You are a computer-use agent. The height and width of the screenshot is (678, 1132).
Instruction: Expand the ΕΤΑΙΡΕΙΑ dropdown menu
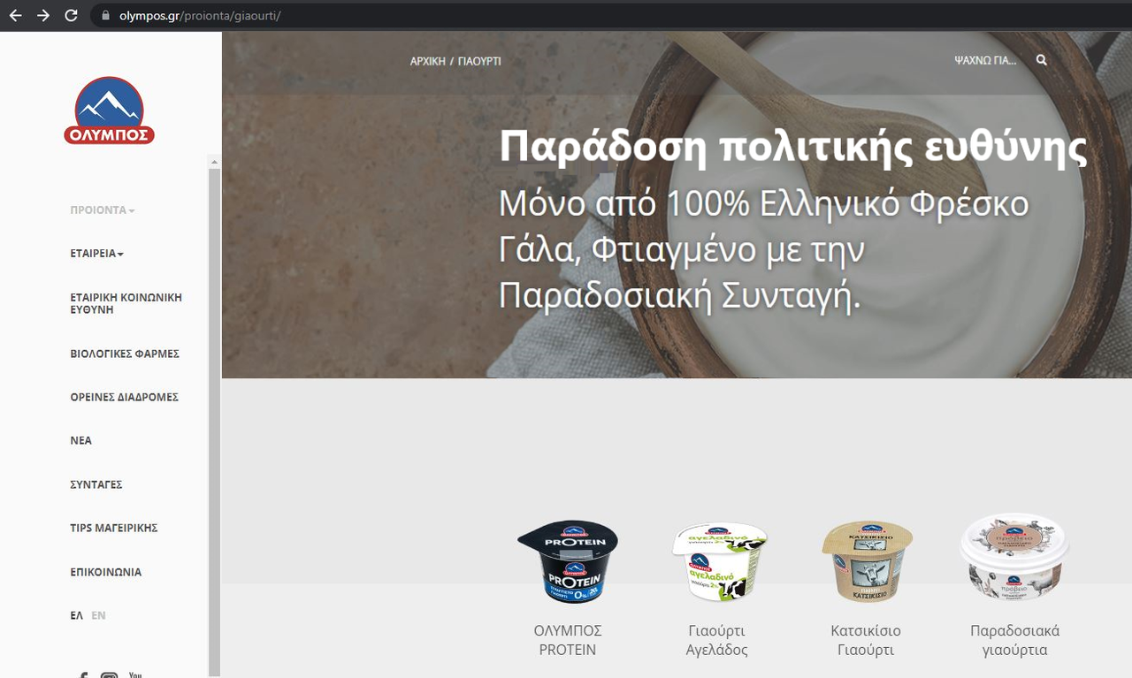point(97,254)
